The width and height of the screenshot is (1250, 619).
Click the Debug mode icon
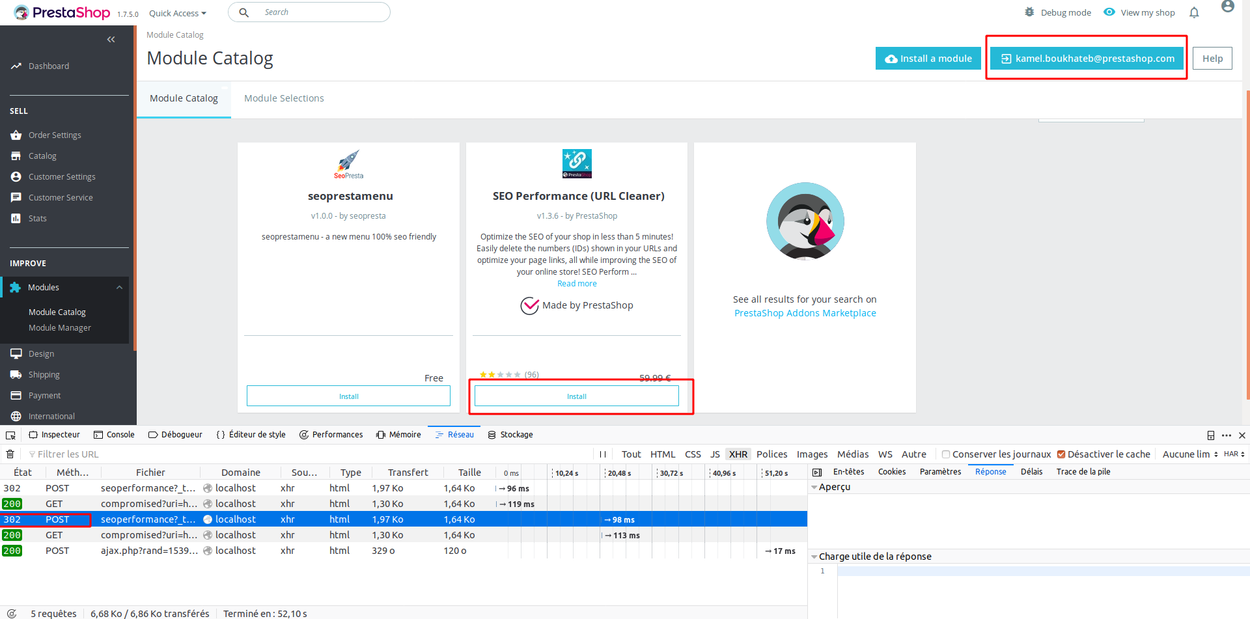coord(1031,12)
